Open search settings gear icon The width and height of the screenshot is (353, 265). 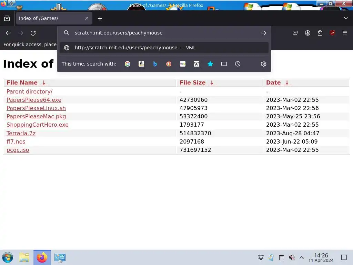coord(264,64)
